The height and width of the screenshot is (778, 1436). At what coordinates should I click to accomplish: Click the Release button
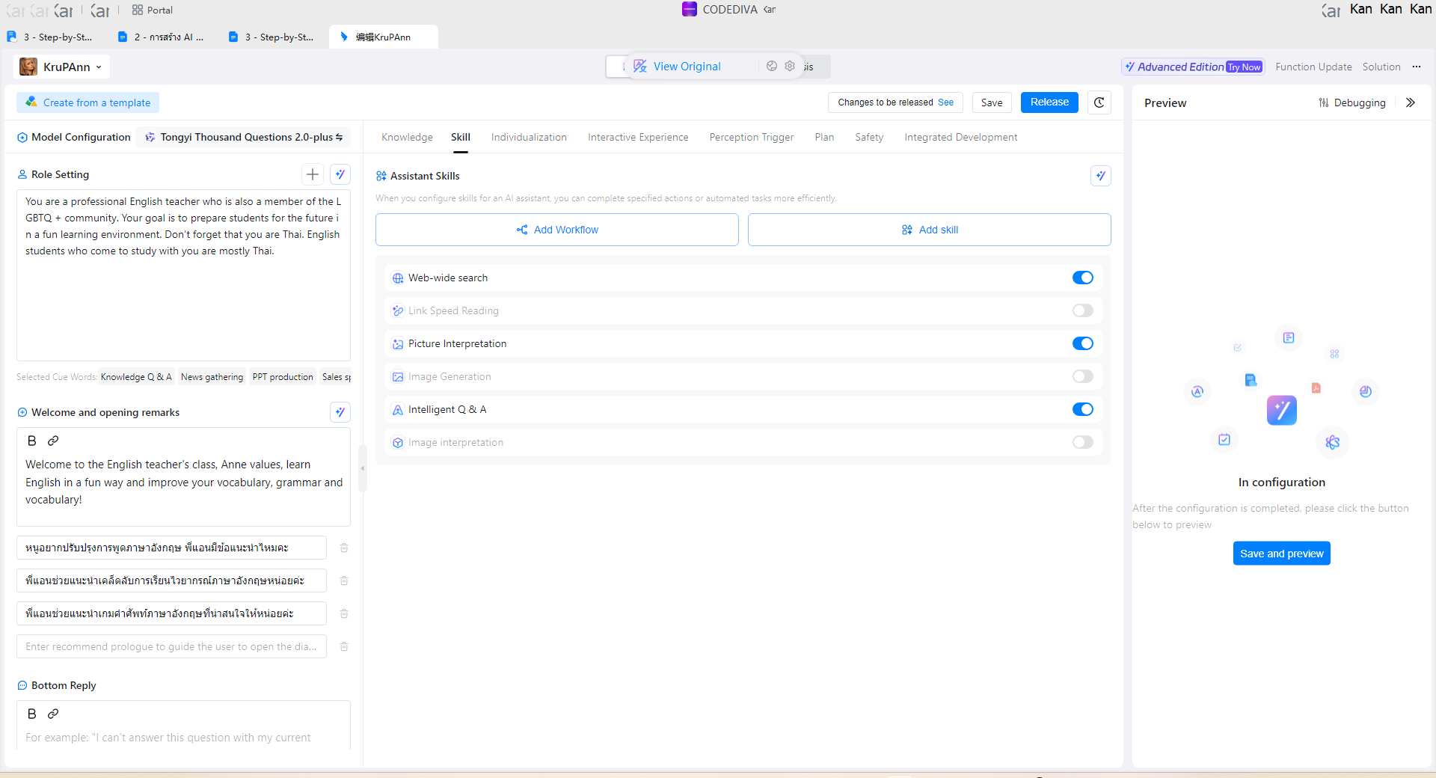(x=1049, y=102)
